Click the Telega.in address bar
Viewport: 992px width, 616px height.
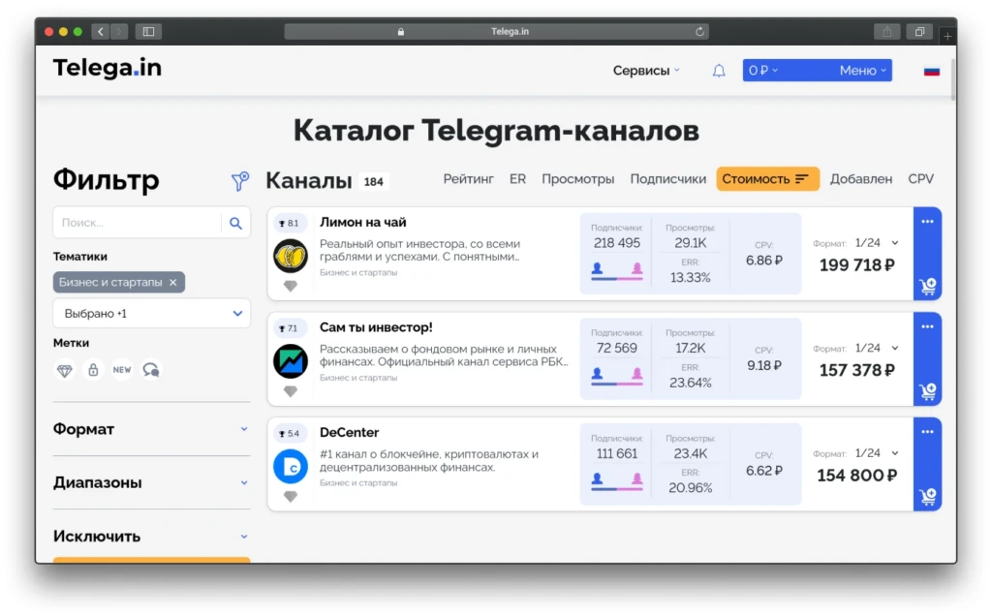click(x=496, y=31)
